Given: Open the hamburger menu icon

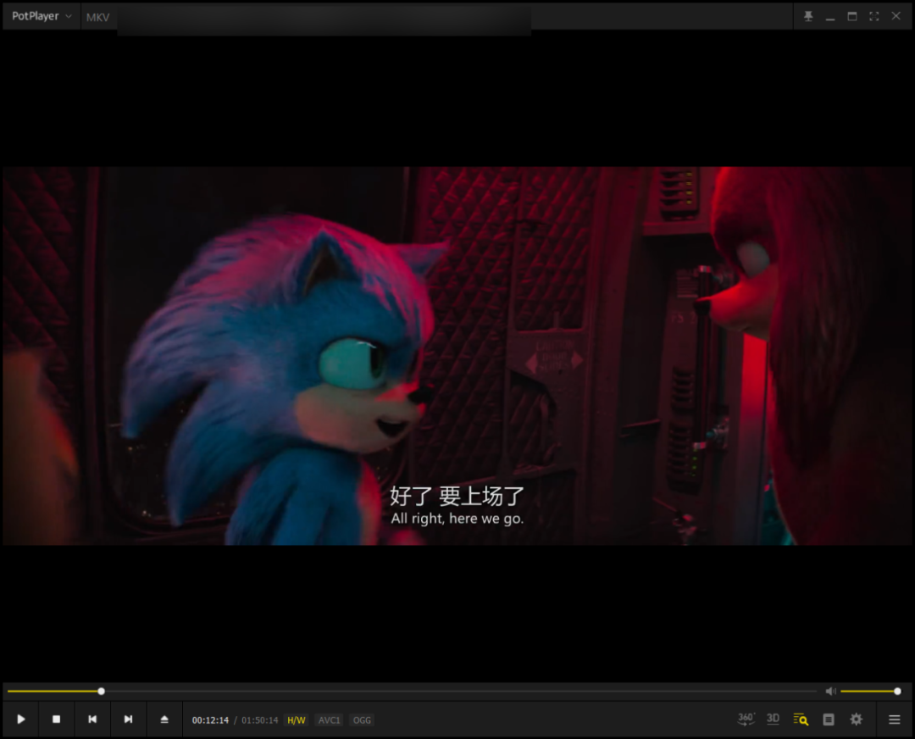Looking at the screenshot, I should point(894,720).
